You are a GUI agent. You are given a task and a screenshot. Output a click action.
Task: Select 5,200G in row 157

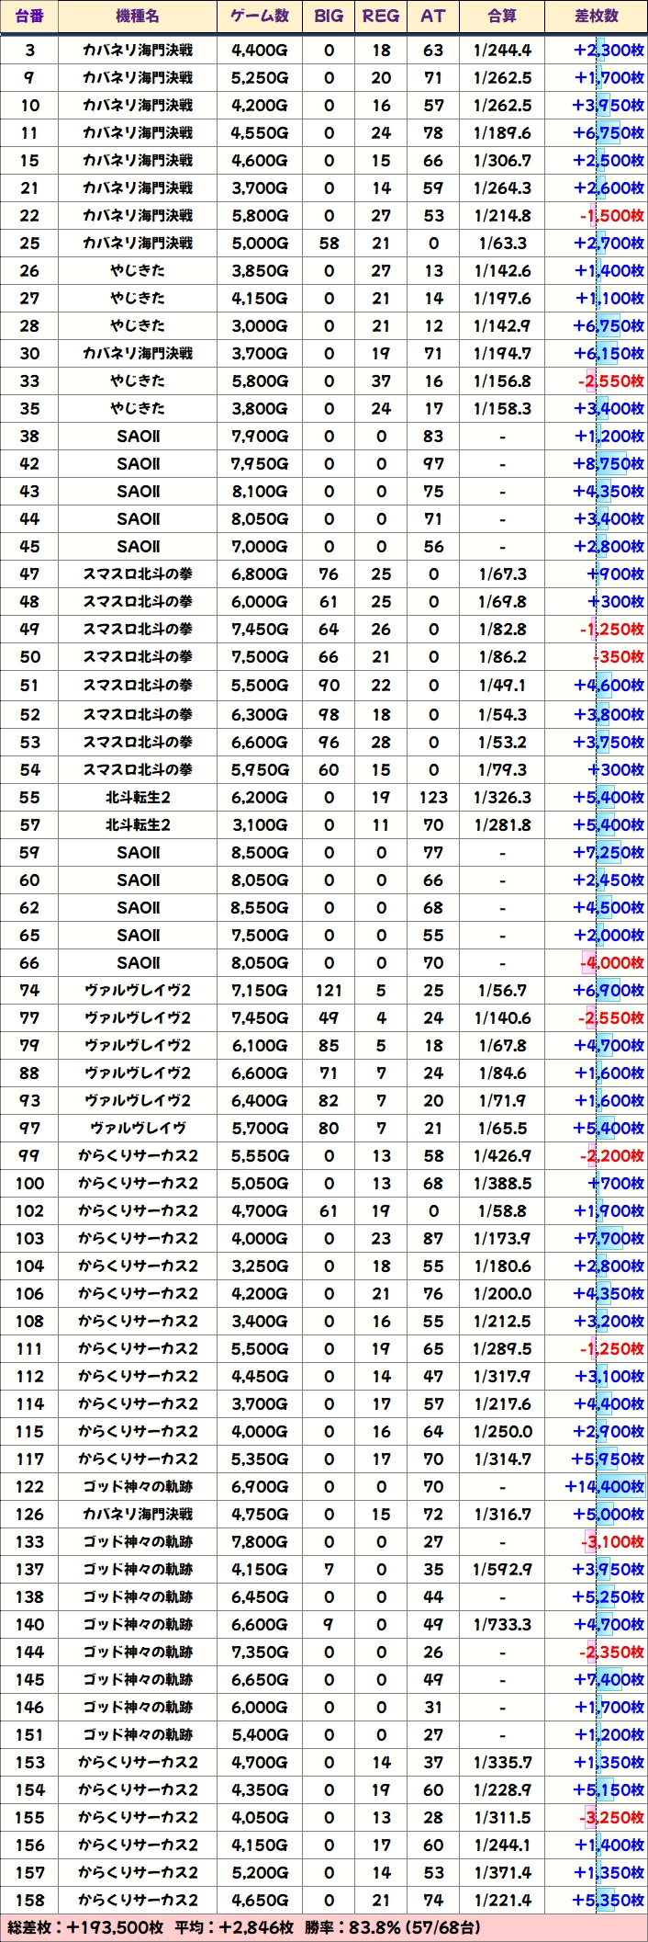pos(260,1872)
